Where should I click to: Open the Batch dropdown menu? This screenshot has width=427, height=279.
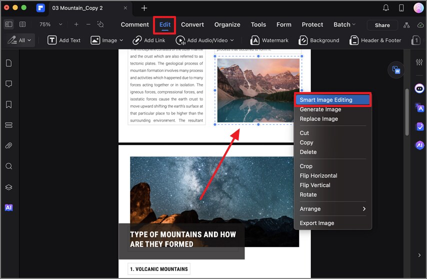pos(344,24)
